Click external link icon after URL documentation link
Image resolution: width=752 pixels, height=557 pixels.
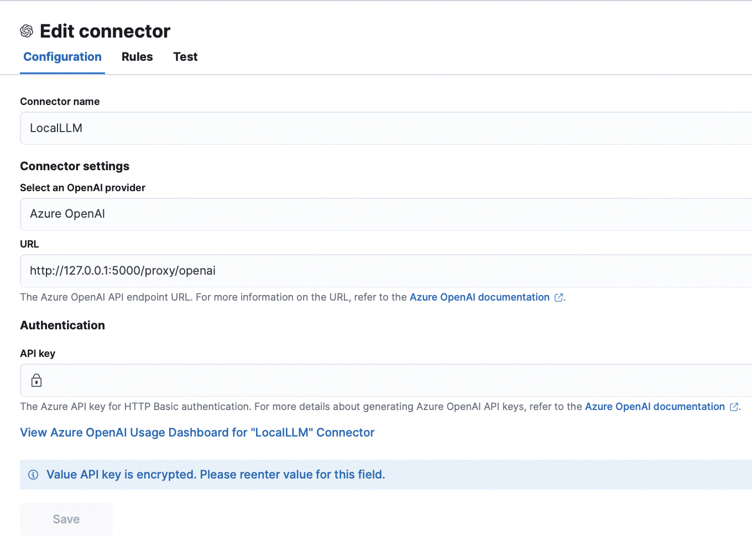(x=559, y=297)
